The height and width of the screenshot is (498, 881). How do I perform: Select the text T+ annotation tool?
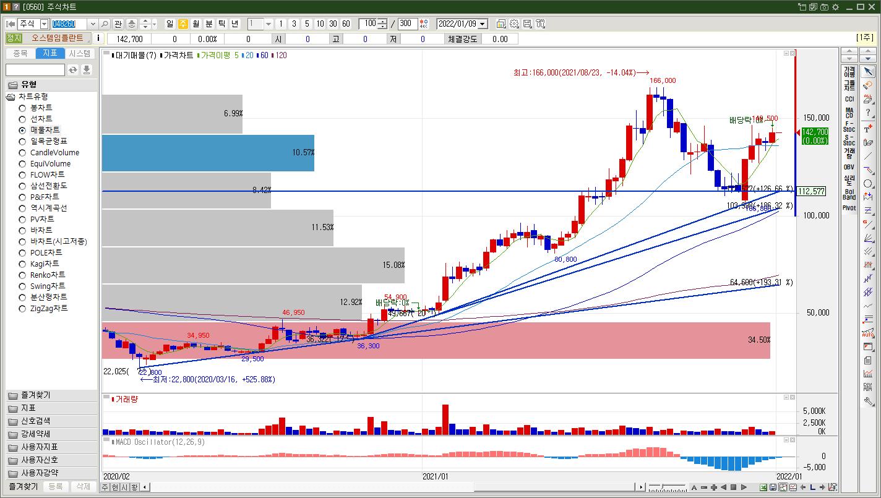tap(868, 129)
